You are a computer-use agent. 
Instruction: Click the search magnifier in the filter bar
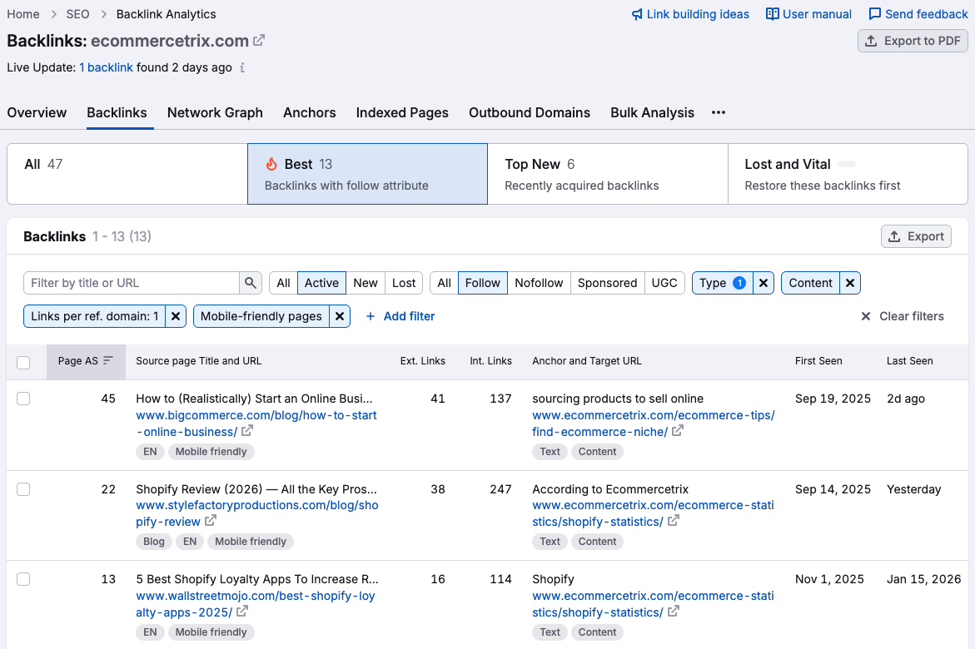coord(251,283)
